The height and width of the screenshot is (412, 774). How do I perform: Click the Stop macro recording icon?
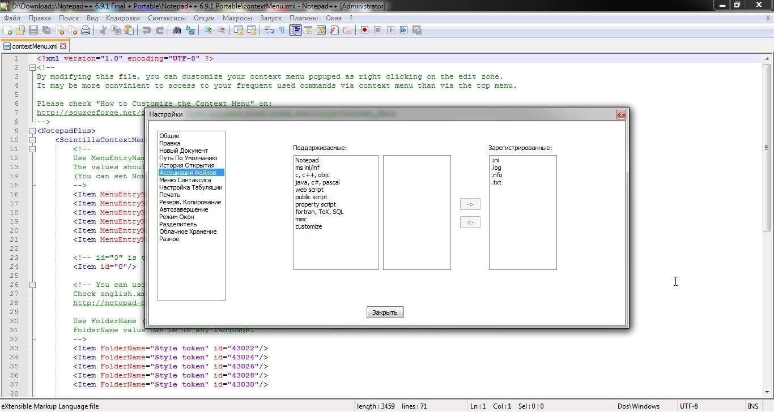point(377,31)
